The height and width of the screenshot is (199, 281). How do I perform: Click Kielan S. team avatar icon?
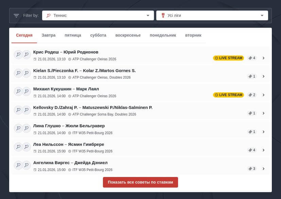18,73
